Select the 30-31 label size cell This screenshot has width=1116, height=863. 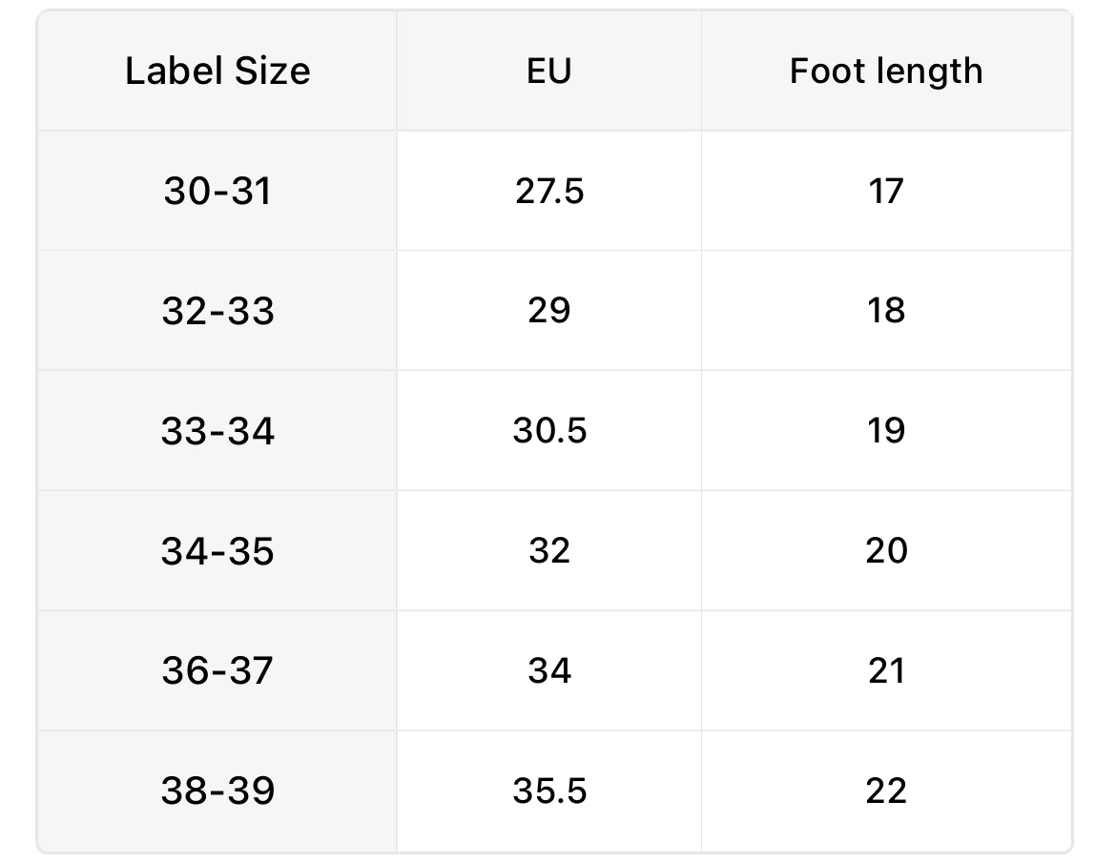pyautogui.click(x=217, y=191)
